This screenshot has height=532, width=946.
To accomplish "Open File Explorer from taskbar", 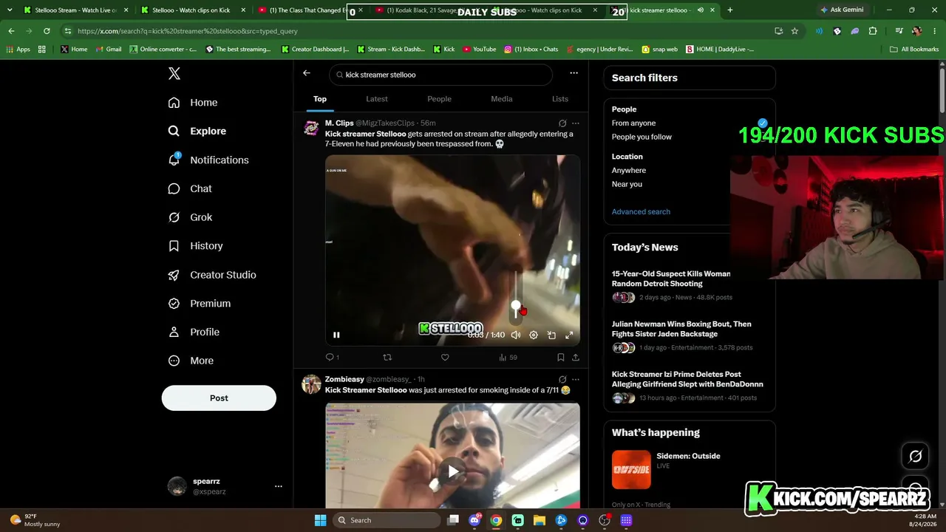I will [x=540, y=520].
